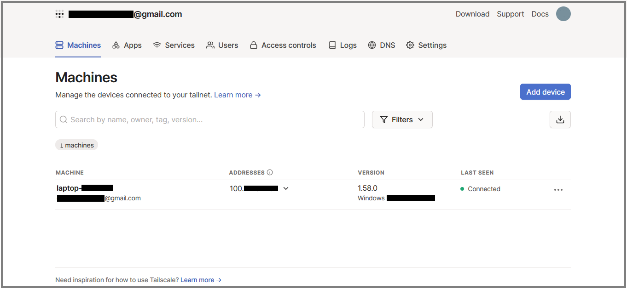Click the Add device button
The image size is (627, 289).
545,92
